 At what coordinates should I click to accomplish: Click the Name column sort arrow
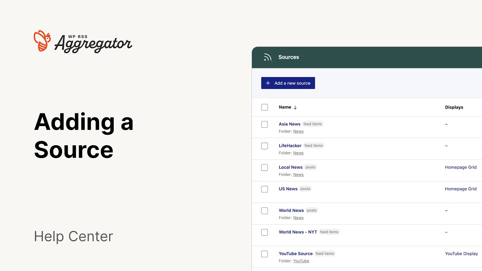tap(295, 107)
